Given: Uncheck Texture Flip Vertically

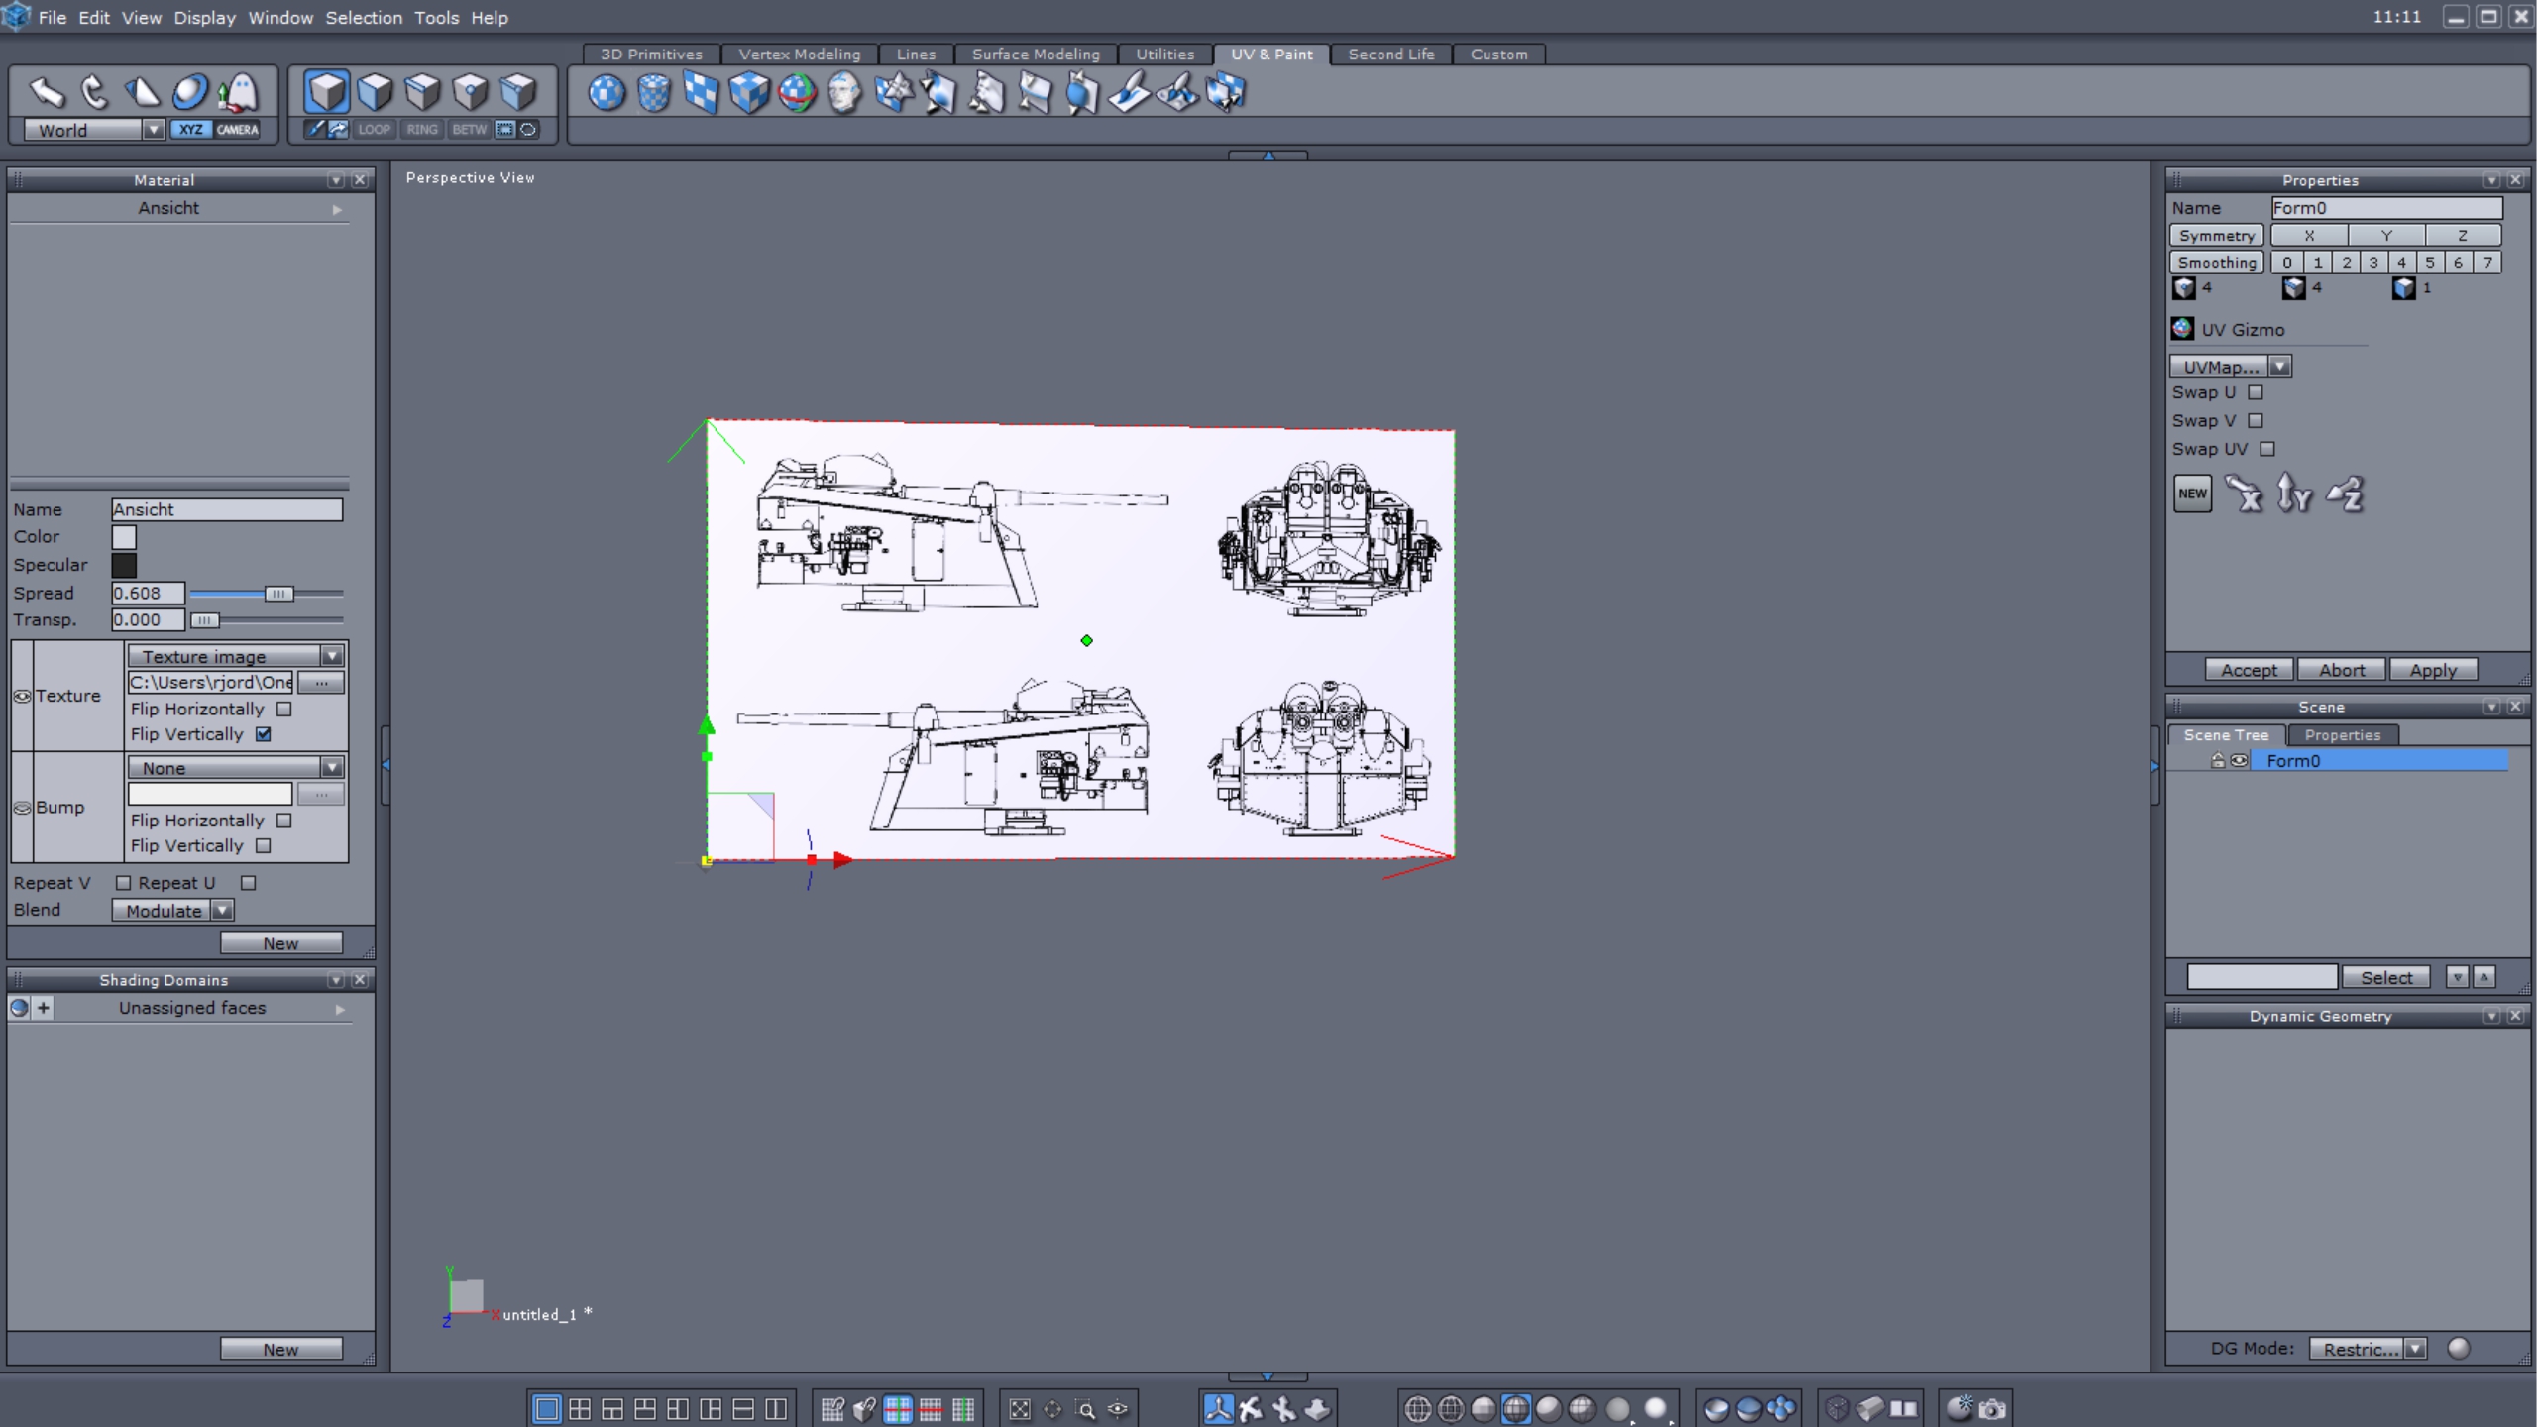Looking at the screenshot, I should (264, 734).
